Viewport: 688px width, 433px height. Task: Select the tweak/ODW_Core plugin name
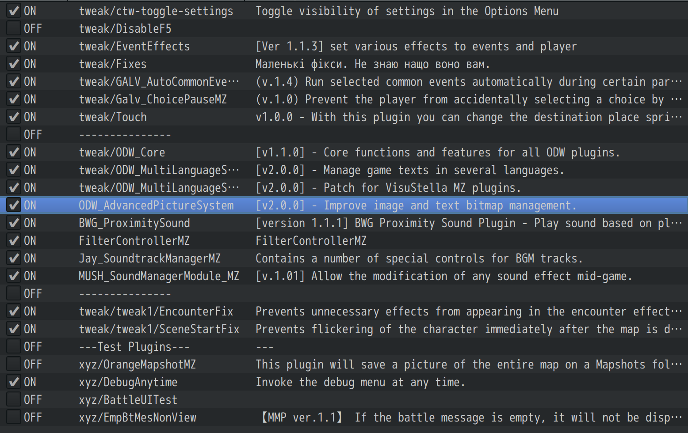pyautogui.click(x=122, y=152)
